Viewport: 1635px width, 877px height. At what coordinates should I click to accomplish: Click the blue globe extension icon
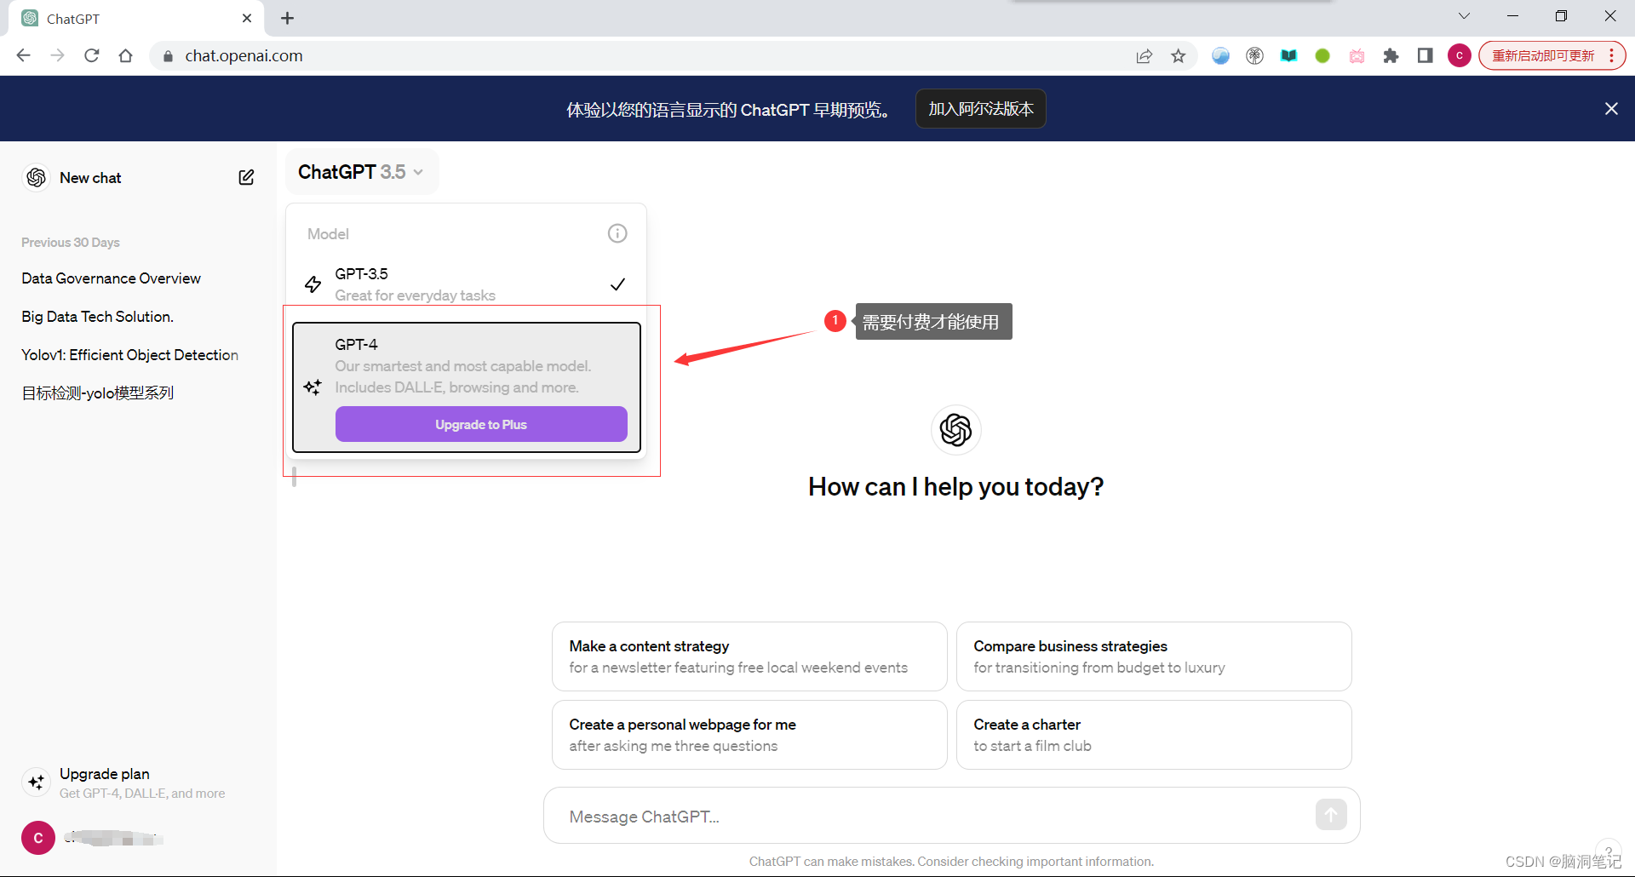click(1221, 56)
